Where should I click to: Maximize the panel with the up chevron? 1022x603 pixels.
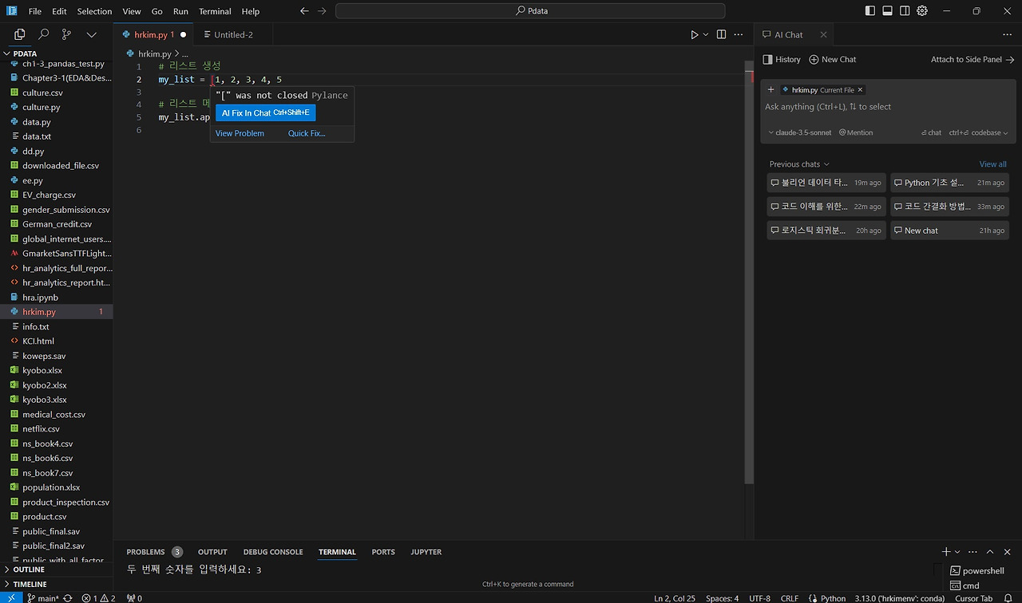990,552
